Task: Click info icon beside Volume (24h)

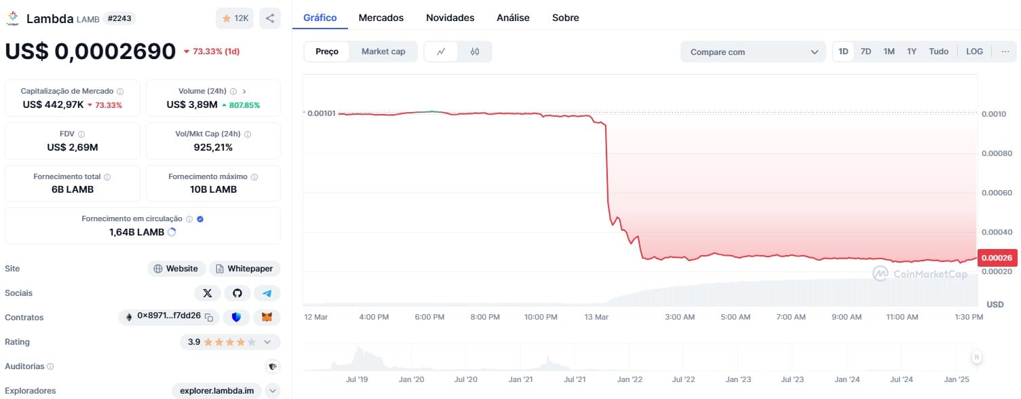Action: click(x=233, y=91)
